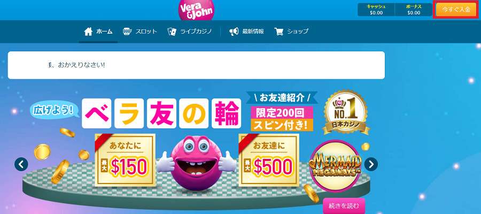Screen dimensions: 481x214
Task: Click the Vera&John logo
Action: [196, 10]
